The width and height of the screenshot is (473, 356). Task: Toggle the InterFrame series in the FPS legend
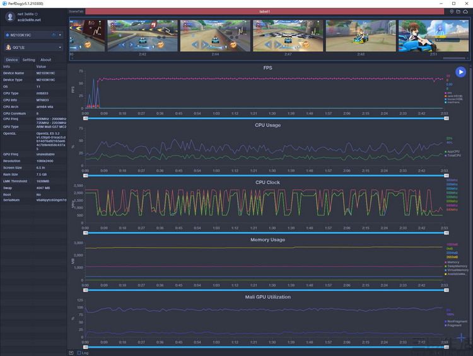pos(452,102)
